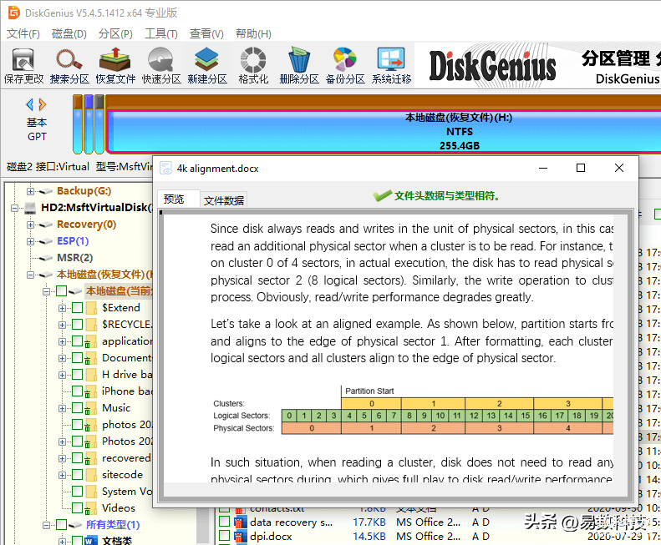Click the data recovery docx file icon
This screenshot has width=661, height=545.
tap(241, 522)
